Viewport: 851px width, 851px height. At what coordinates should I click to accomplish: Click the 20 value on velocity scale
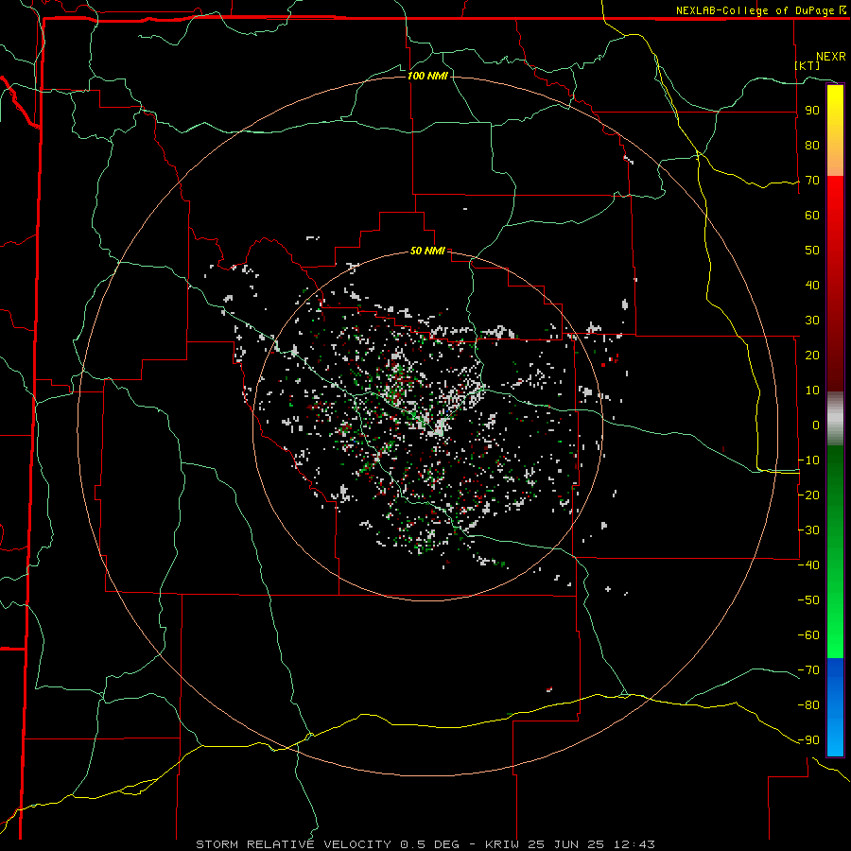click(x=812, y=356)
